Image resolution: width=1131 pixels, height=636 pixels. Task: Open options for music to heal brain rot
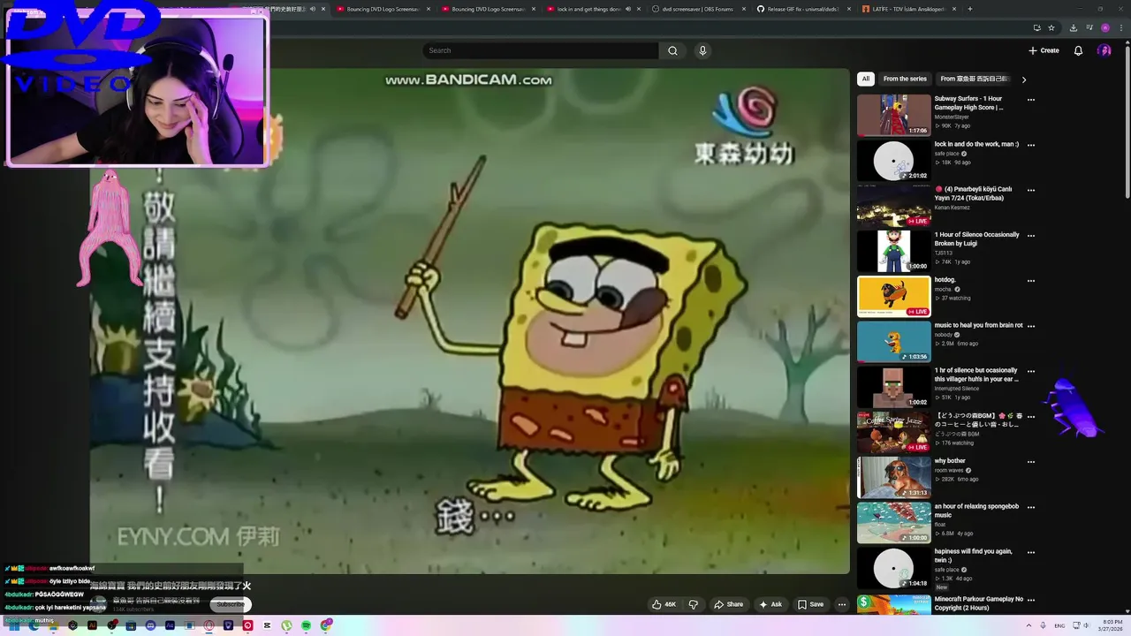pos(1030,326)
